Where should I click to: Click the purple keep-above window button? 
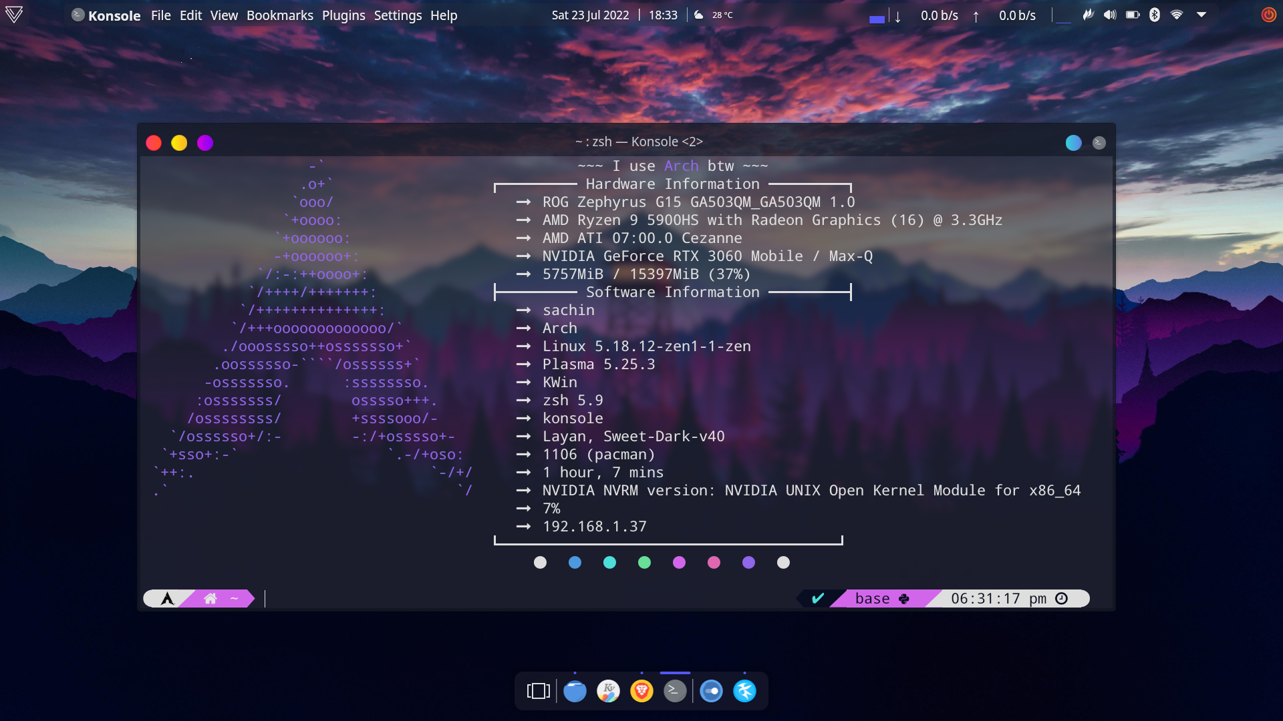[x=205, y=143]
